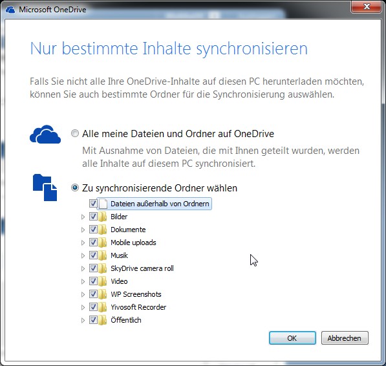The height and width of the screenshot is (366, 386).
Task: Disable sync for SkyDrive camera roll checkbox
Action: pos(93,268)
